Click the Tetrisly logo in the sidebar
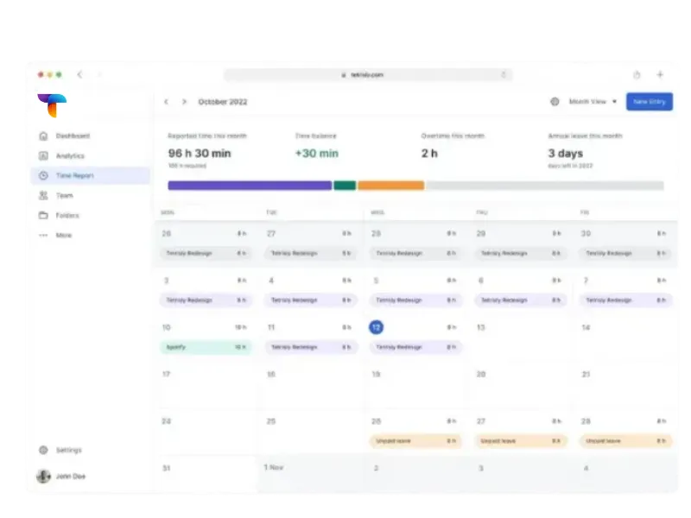This screenshot has height=518, width=691. pyautogui.click(x=53, y=105)
